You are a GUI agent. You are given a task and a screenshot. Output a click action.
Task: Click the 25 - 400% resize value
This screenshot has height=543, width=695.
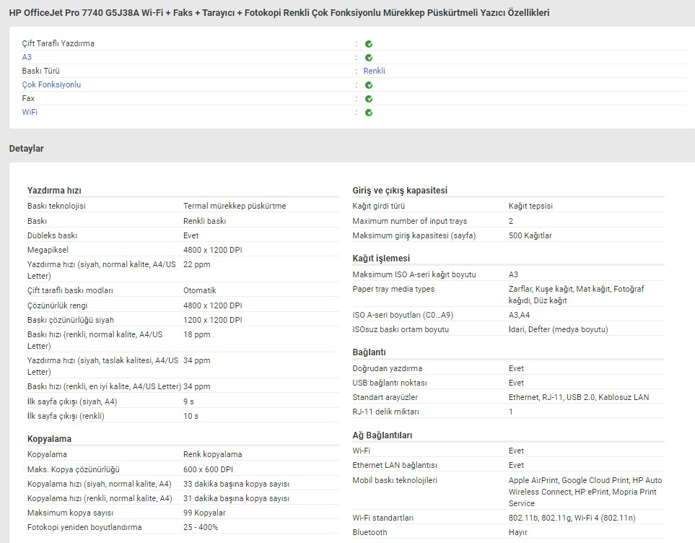pyautogui.click(x=201, y=527)
